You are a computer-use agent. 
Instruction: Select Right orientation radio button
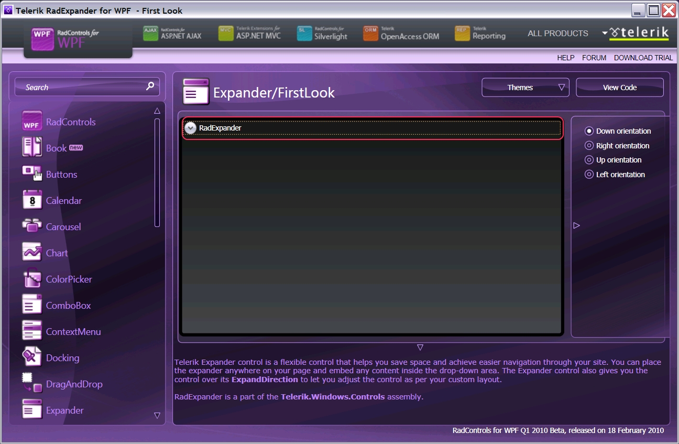(x=589, y=146)
